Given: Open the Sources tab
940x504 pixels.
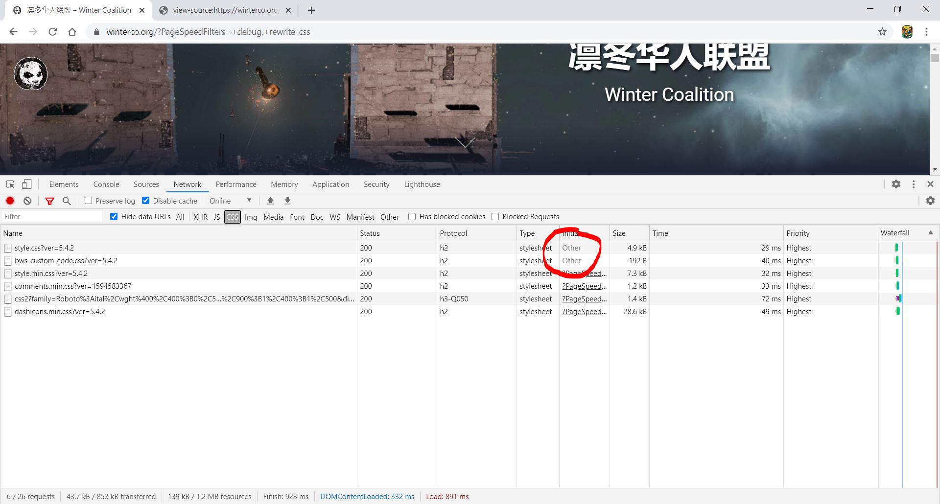Looking at the screenshot, I should coord(146,184).
